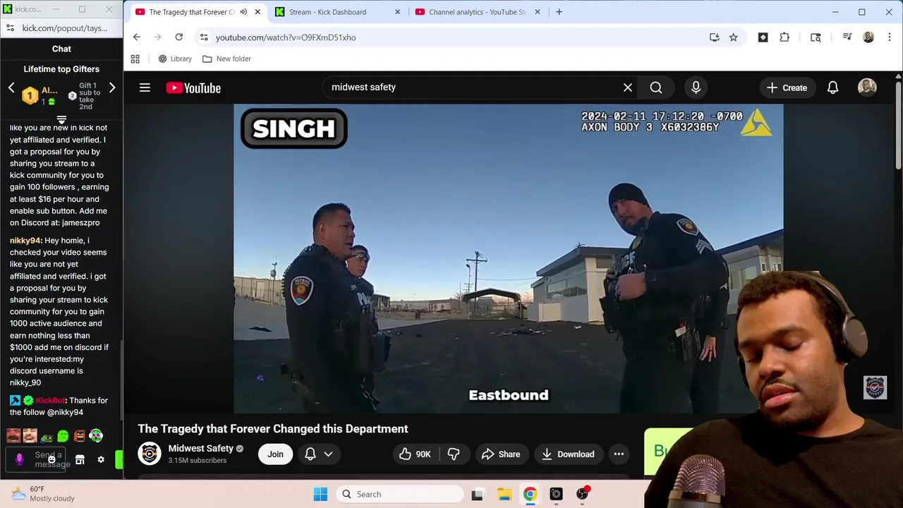This screenshot has height=508, width=903.
Task: Bookmark this page with star icon
Action: (x=734, y=37)
